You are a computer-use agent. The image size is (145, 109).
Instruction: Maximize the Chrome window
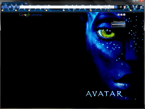(x=137, y=1)
